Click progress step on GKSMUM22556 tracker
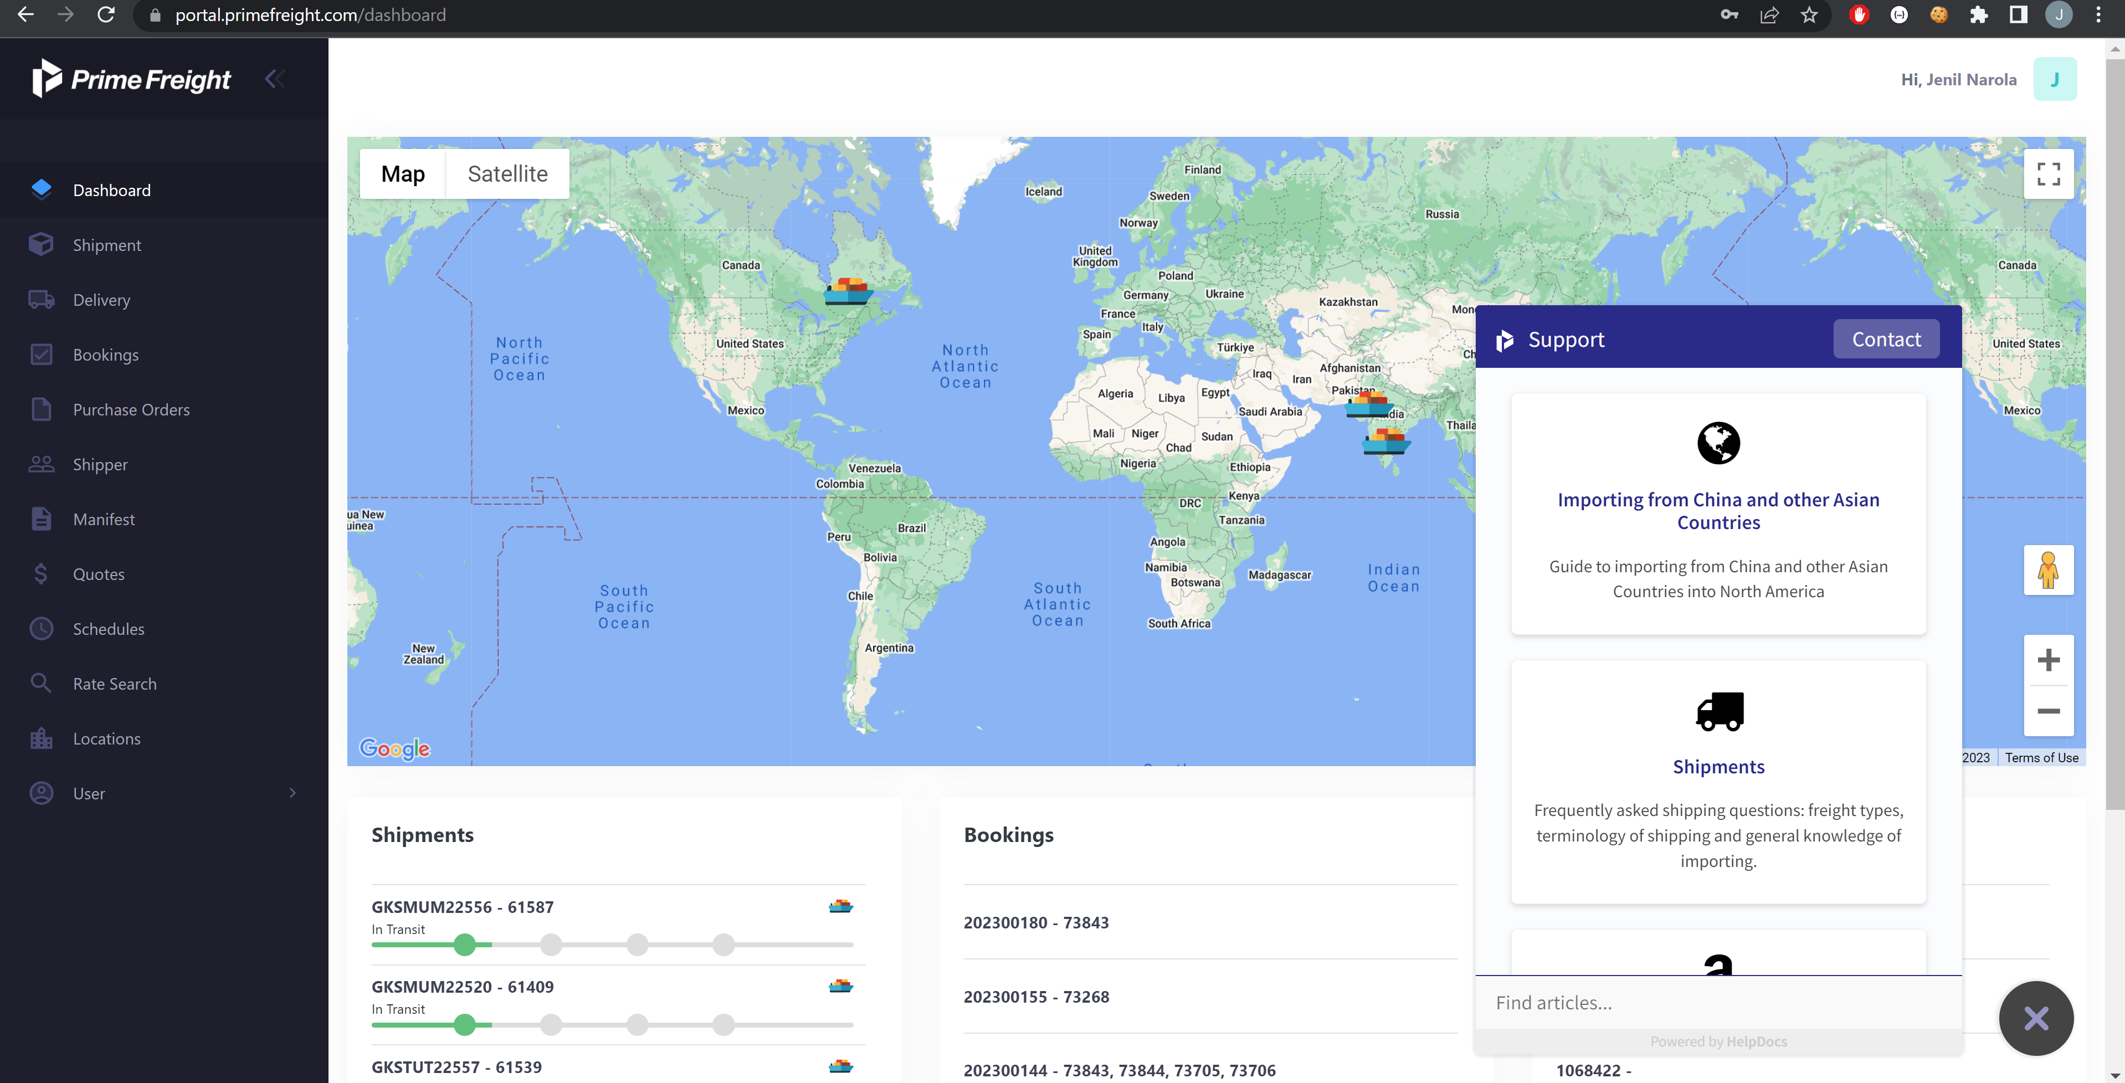Viewport: 2125px width, 1083px height. 465,945
